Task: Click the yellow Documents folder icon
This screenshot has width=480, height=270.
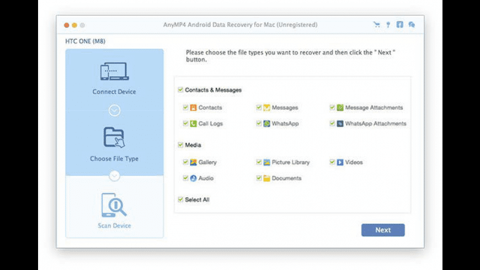Action: pyautogui.click(x=266, y=179)
